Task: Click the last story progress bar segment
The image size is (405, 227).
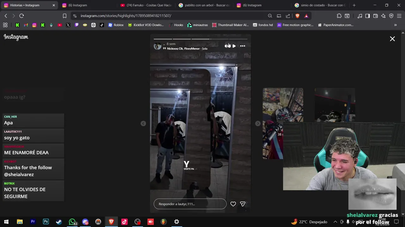Action: tap(238, 39)
